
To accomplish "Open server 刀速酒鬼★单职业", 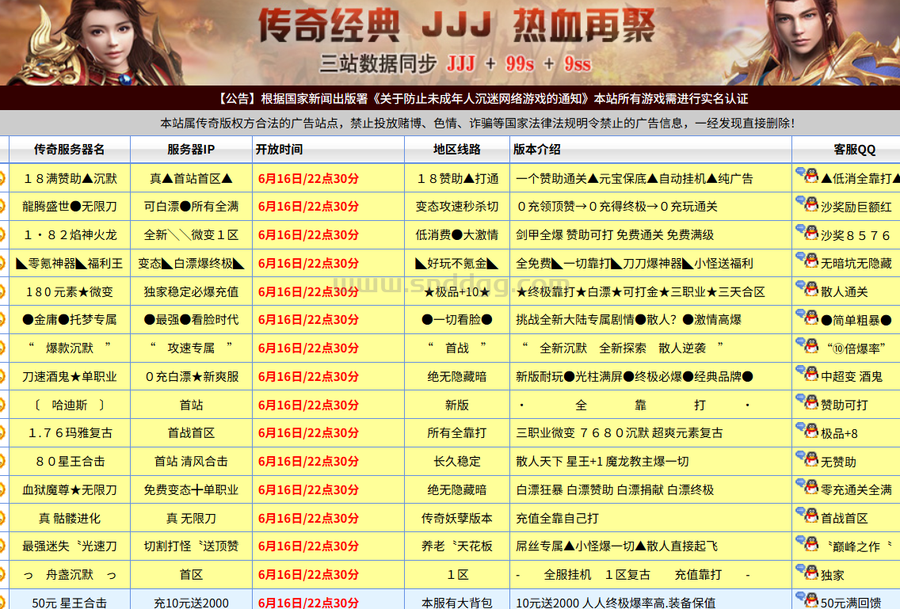I will click(70, 376).
